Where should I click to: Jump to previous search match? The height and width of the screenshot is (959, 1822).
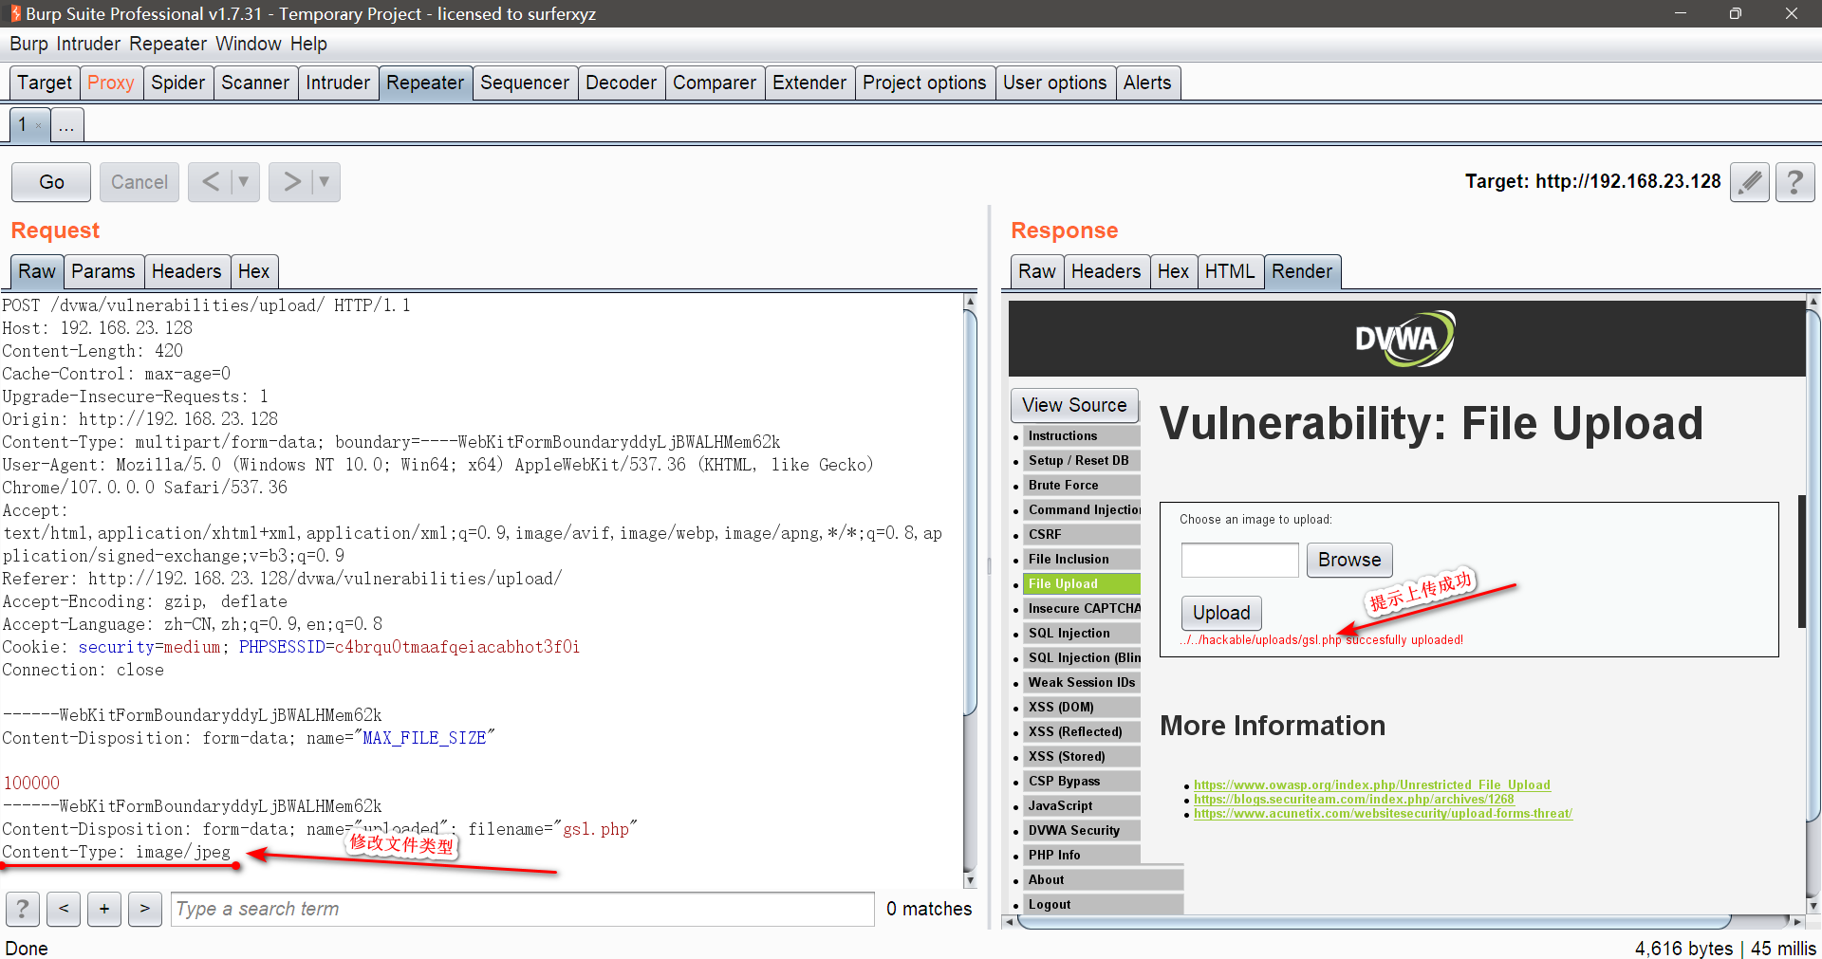click(x=64, y=909)
